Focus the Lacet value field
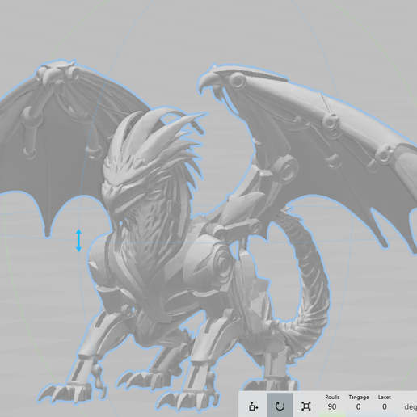The width and height of the screenshot is (417, 417). [384, 406]
